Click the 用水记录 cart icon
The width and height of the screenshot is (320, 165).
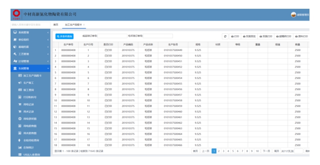coord(20,112)
